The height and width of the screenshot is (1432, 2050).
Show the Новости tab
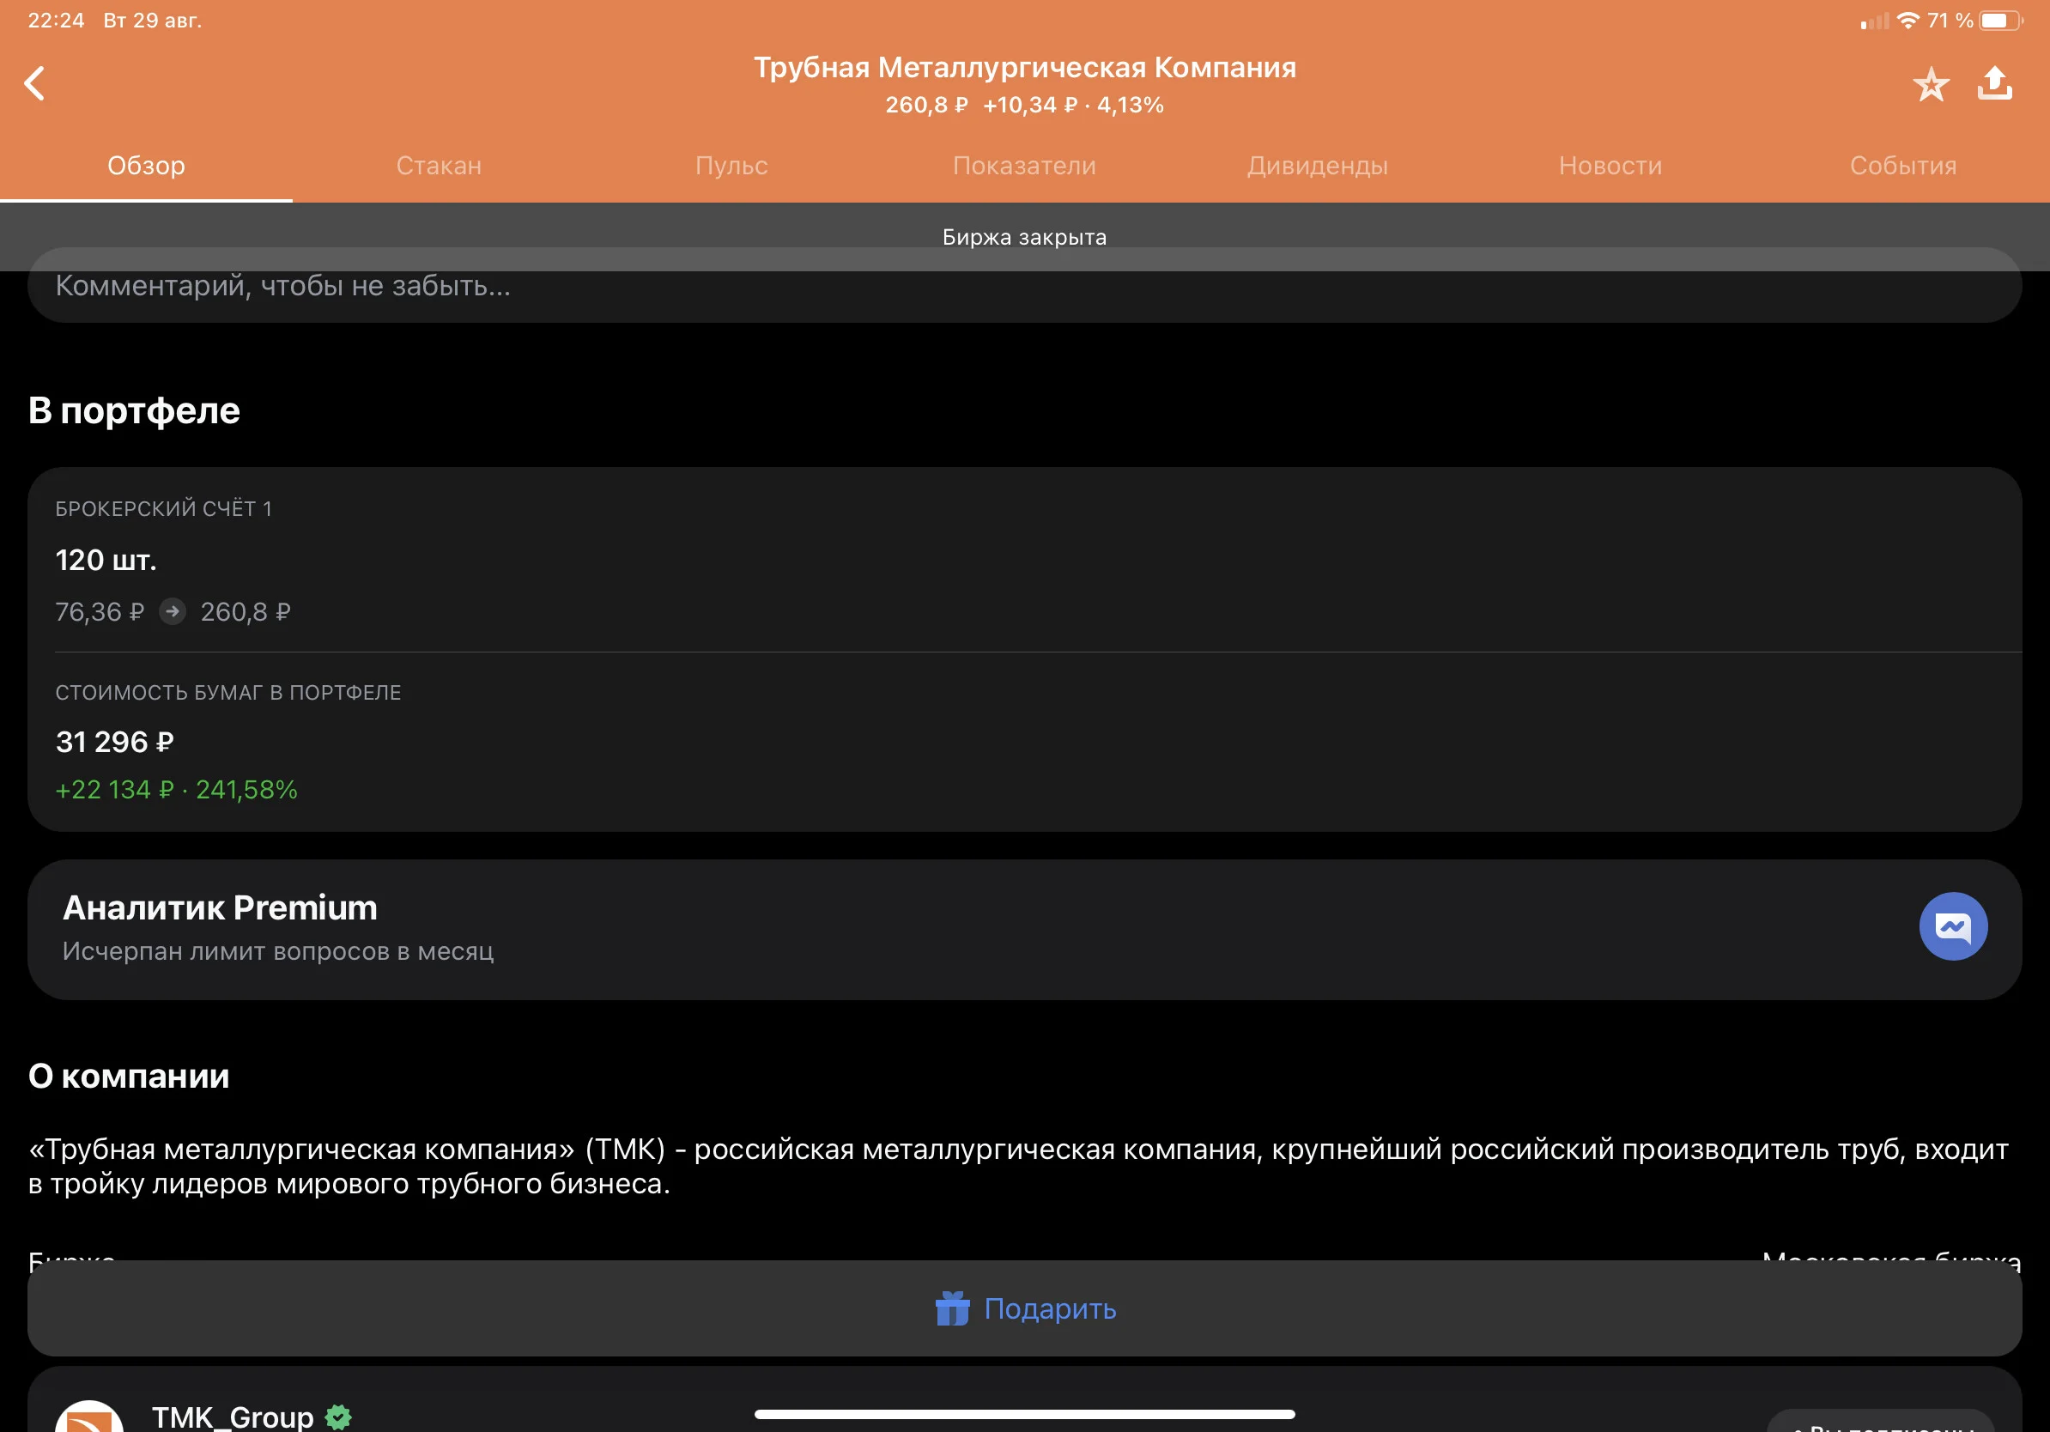[1610, 165]
